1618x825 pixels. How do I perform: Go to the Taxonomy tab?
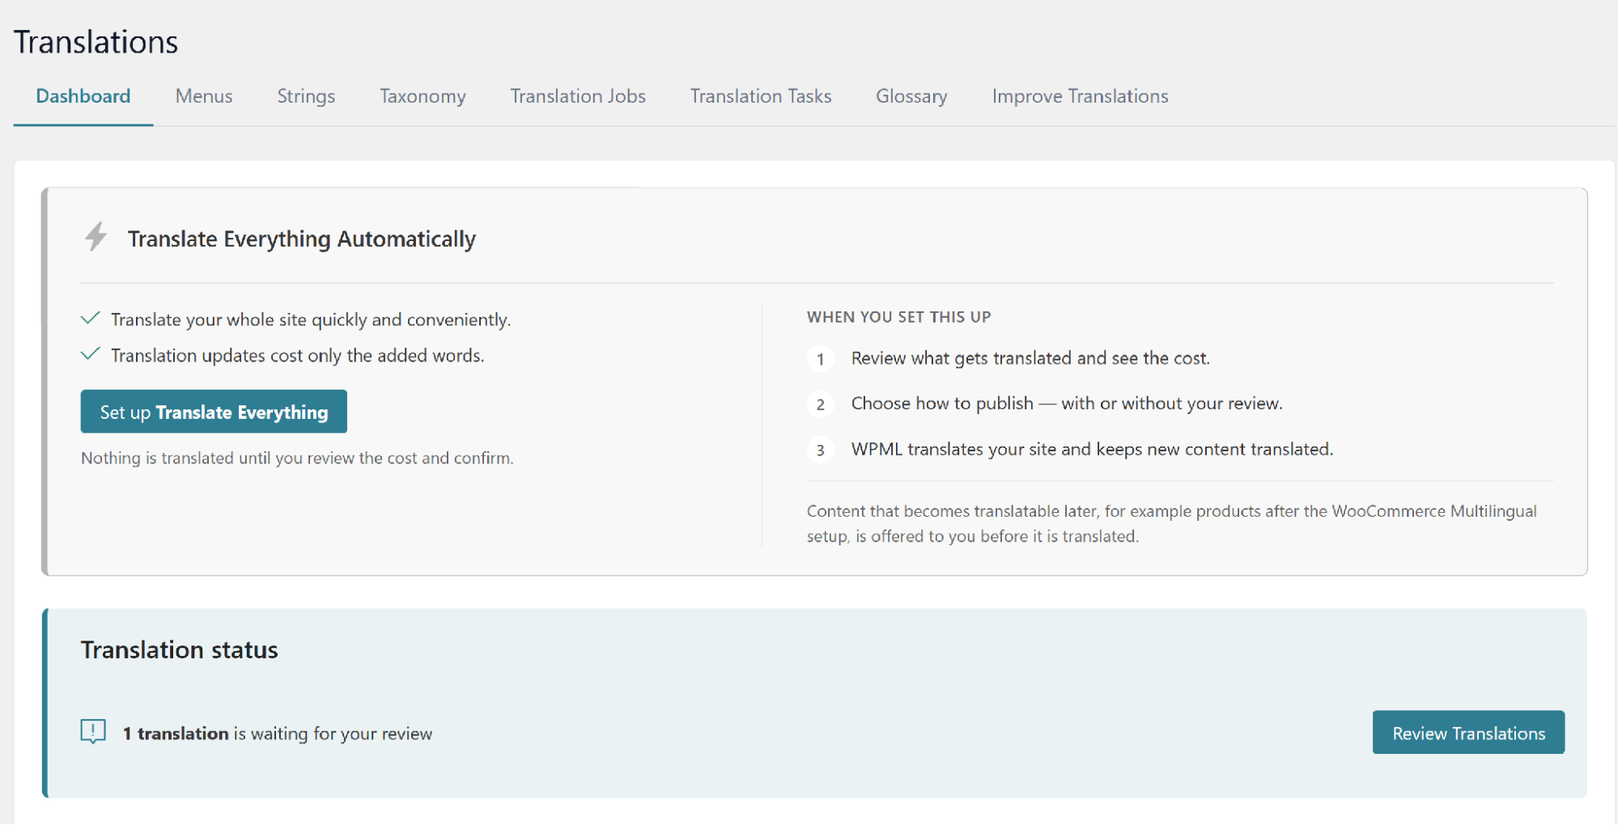pyautogui.click(x=423, y=96)
